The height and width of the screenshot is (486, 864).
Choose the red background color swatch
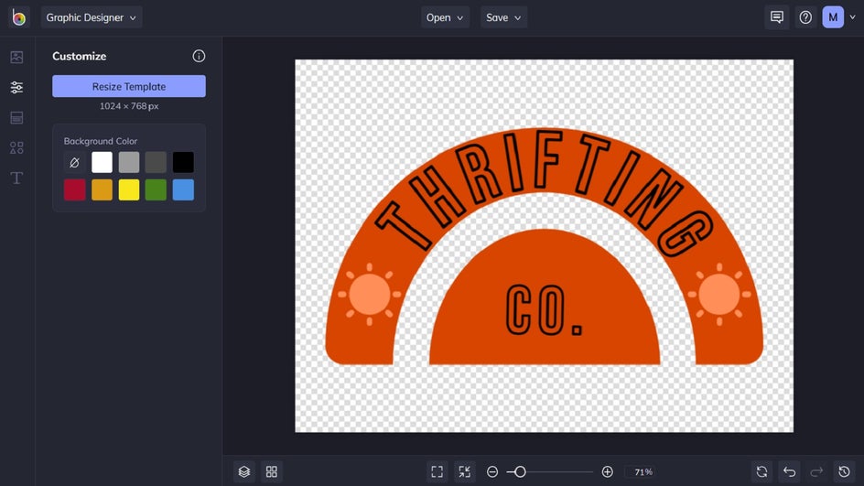click(x=75, y=189)
